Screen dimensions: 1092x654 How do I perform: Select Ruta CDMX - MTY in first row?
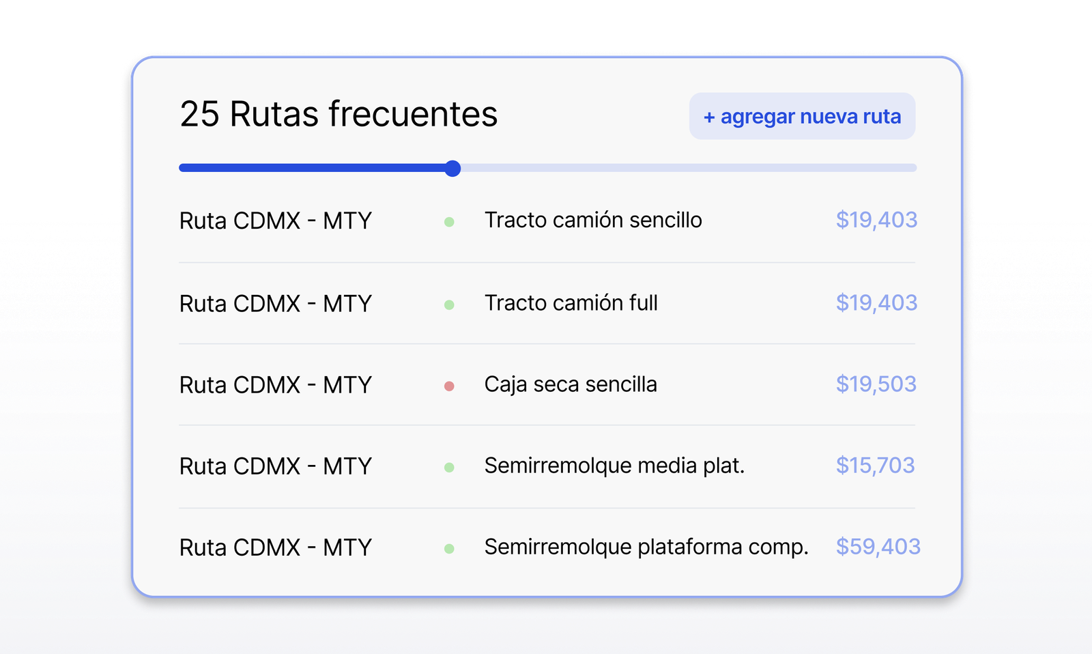click(276, 221)
